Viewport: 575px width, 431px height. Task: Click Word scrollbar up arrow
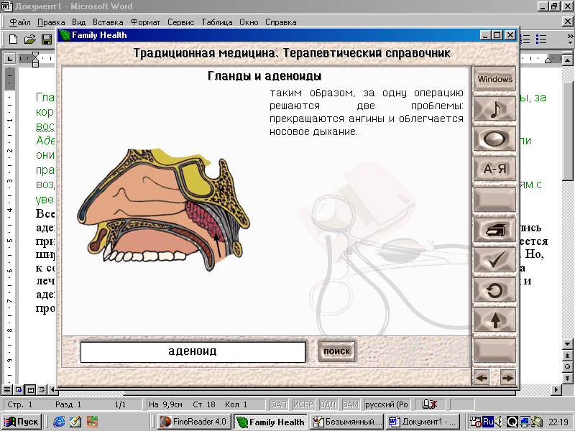567,60
